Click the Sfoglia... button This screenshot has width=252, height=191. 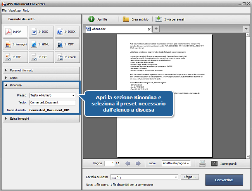pyautogui.click(x=190, y=177)
